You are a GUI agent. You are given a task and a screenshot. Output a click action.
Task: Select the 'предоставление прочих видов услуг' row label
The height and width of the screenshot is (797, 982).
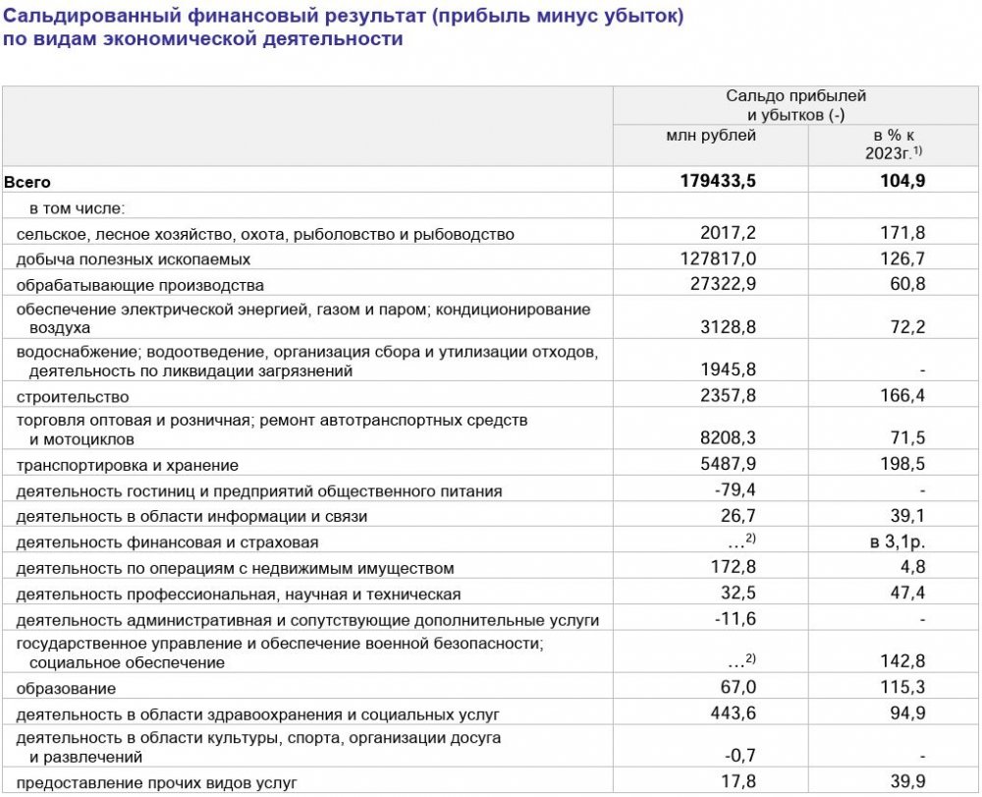click(x=157, y=783)
